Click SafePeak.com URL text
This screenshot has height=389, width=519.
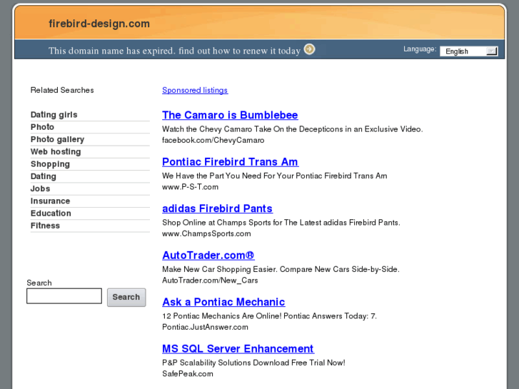point(188,373)
